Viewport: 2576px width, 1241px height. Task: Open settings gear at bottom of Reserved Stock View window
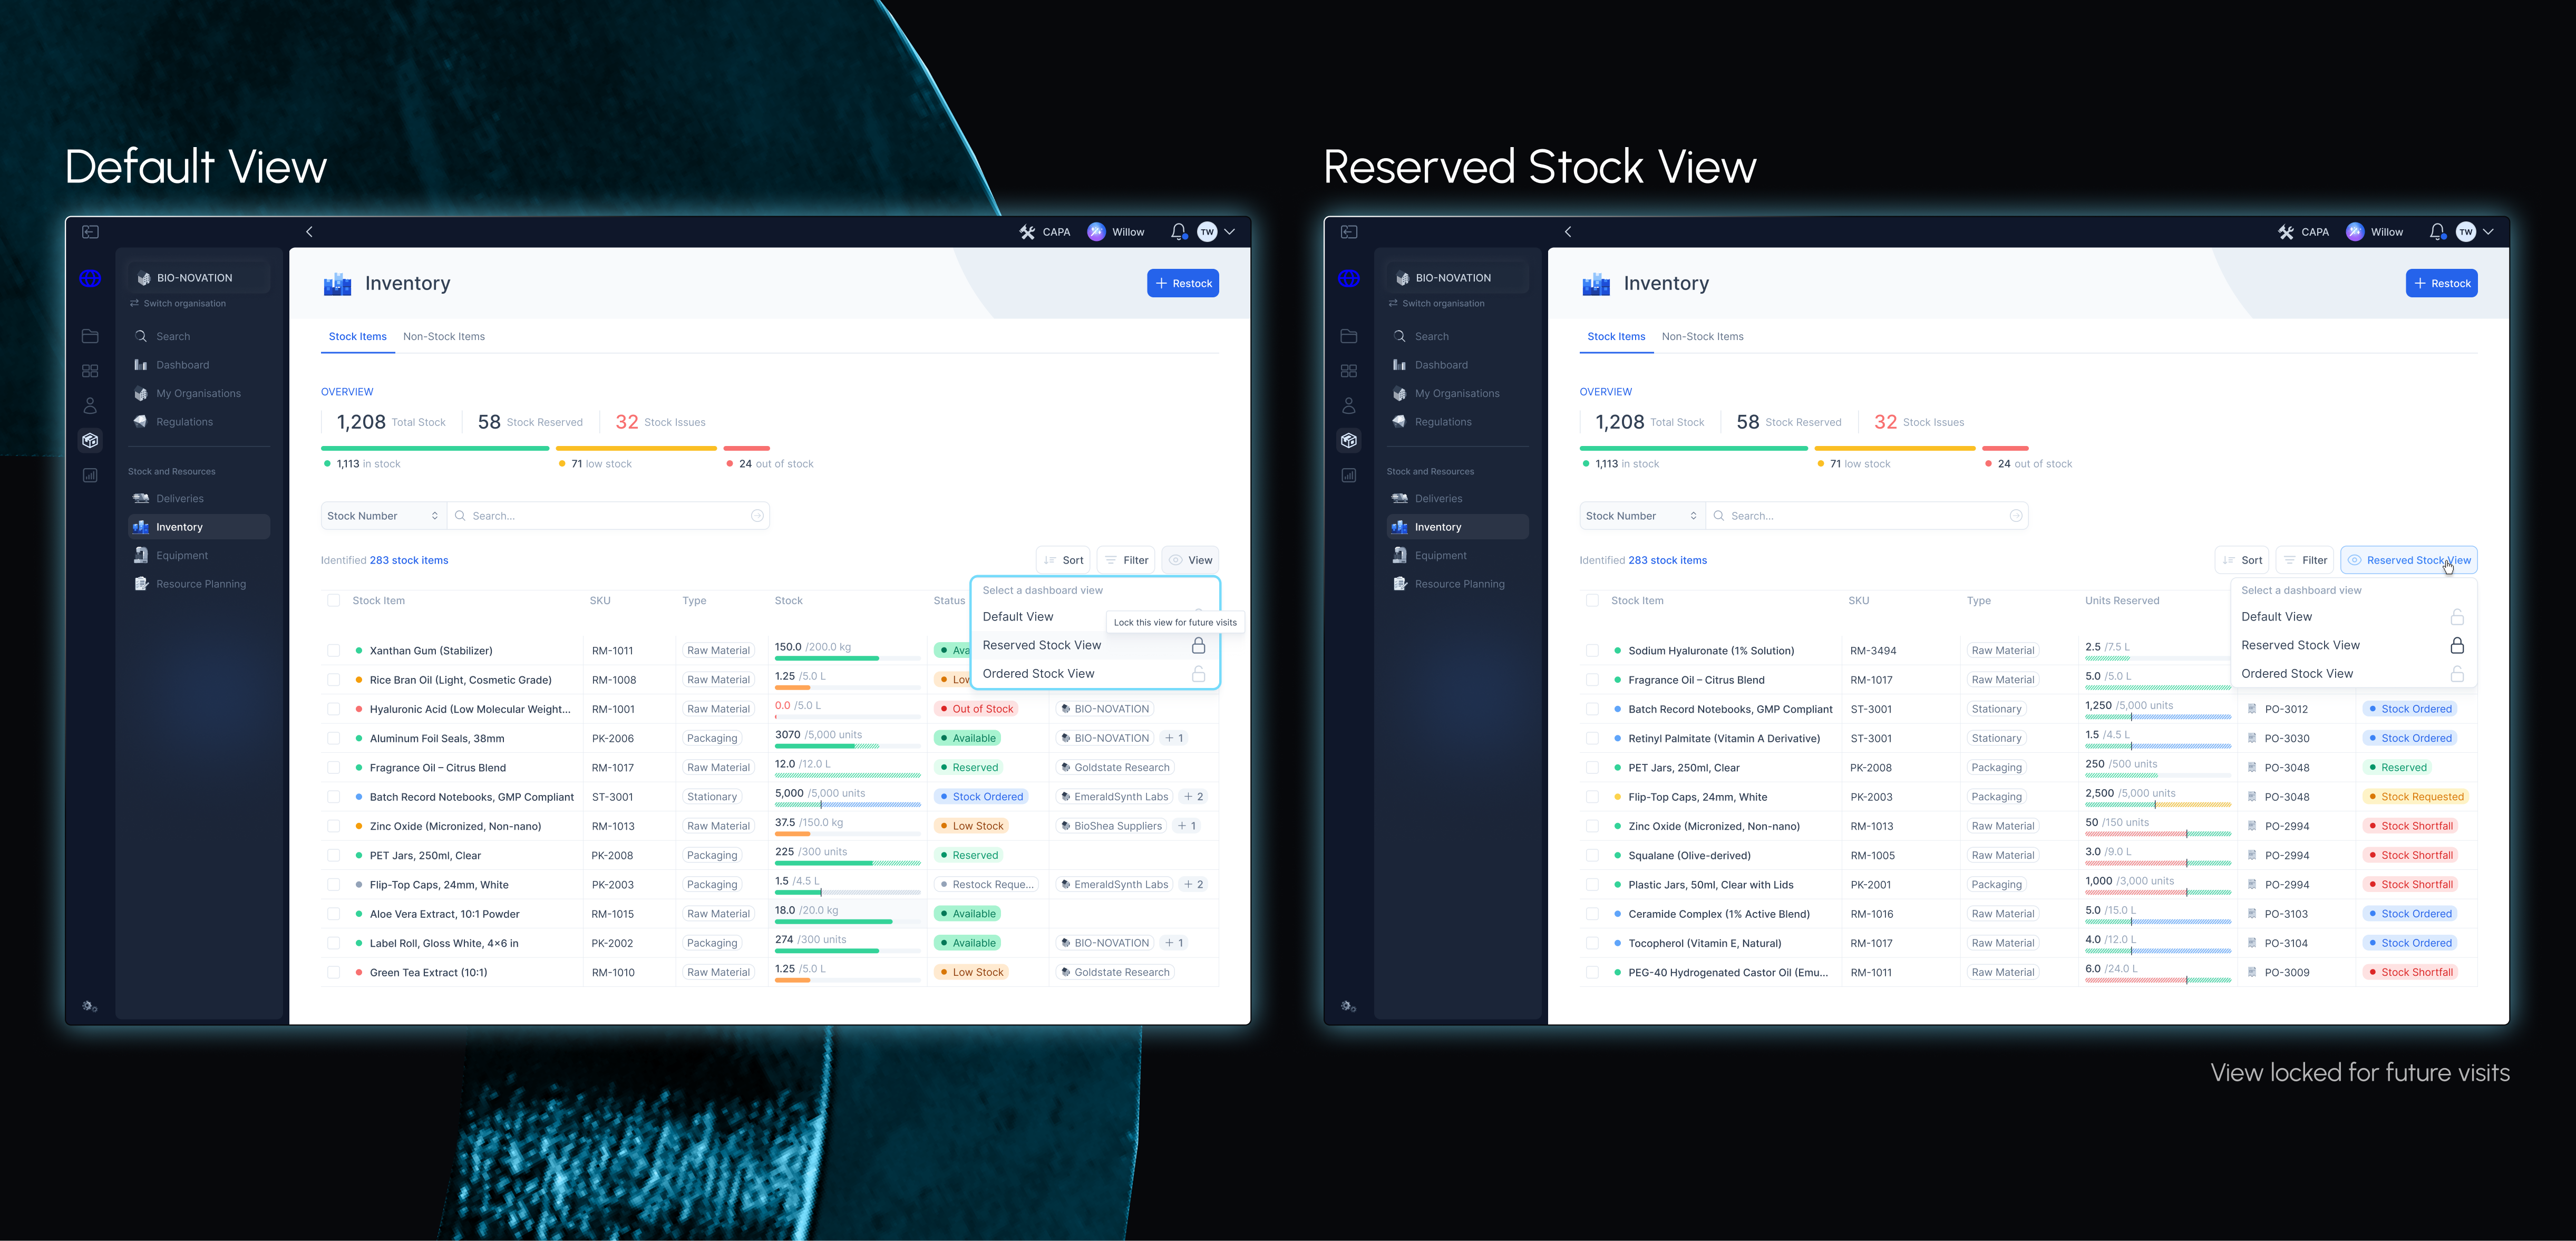(1348, 1006)
